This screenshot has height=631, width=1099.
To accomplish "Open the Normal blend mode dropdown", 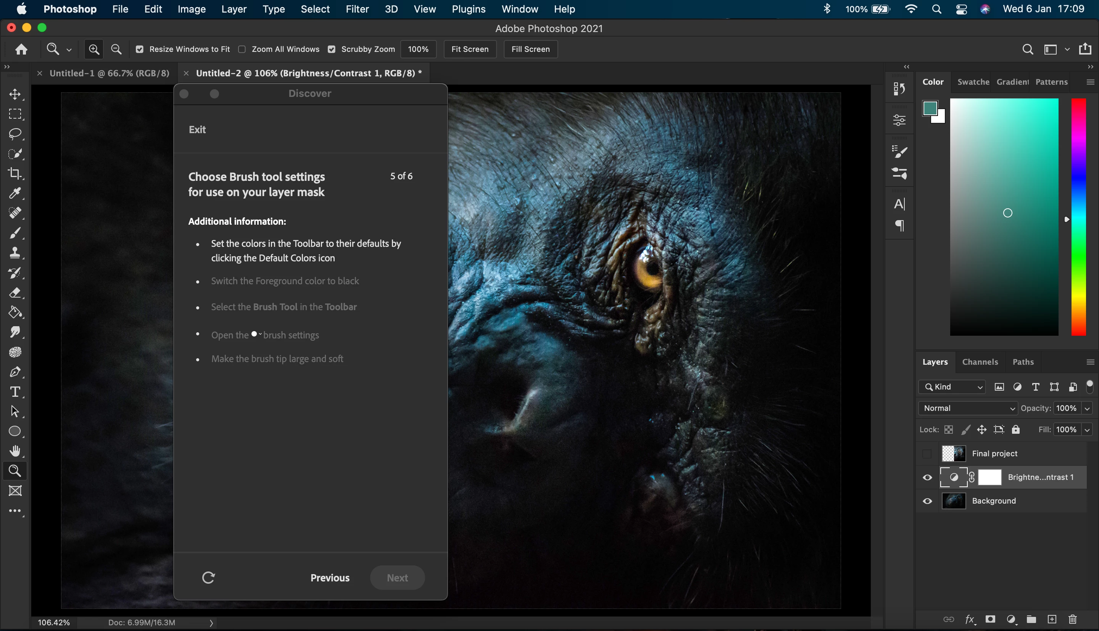I will [x=968, y=408].
